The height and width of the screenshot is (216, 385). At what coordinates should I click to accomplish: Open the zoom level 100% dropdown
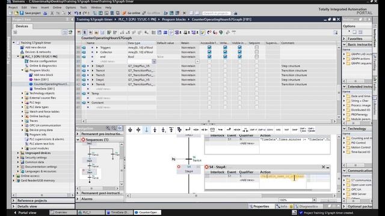(314, 200)
